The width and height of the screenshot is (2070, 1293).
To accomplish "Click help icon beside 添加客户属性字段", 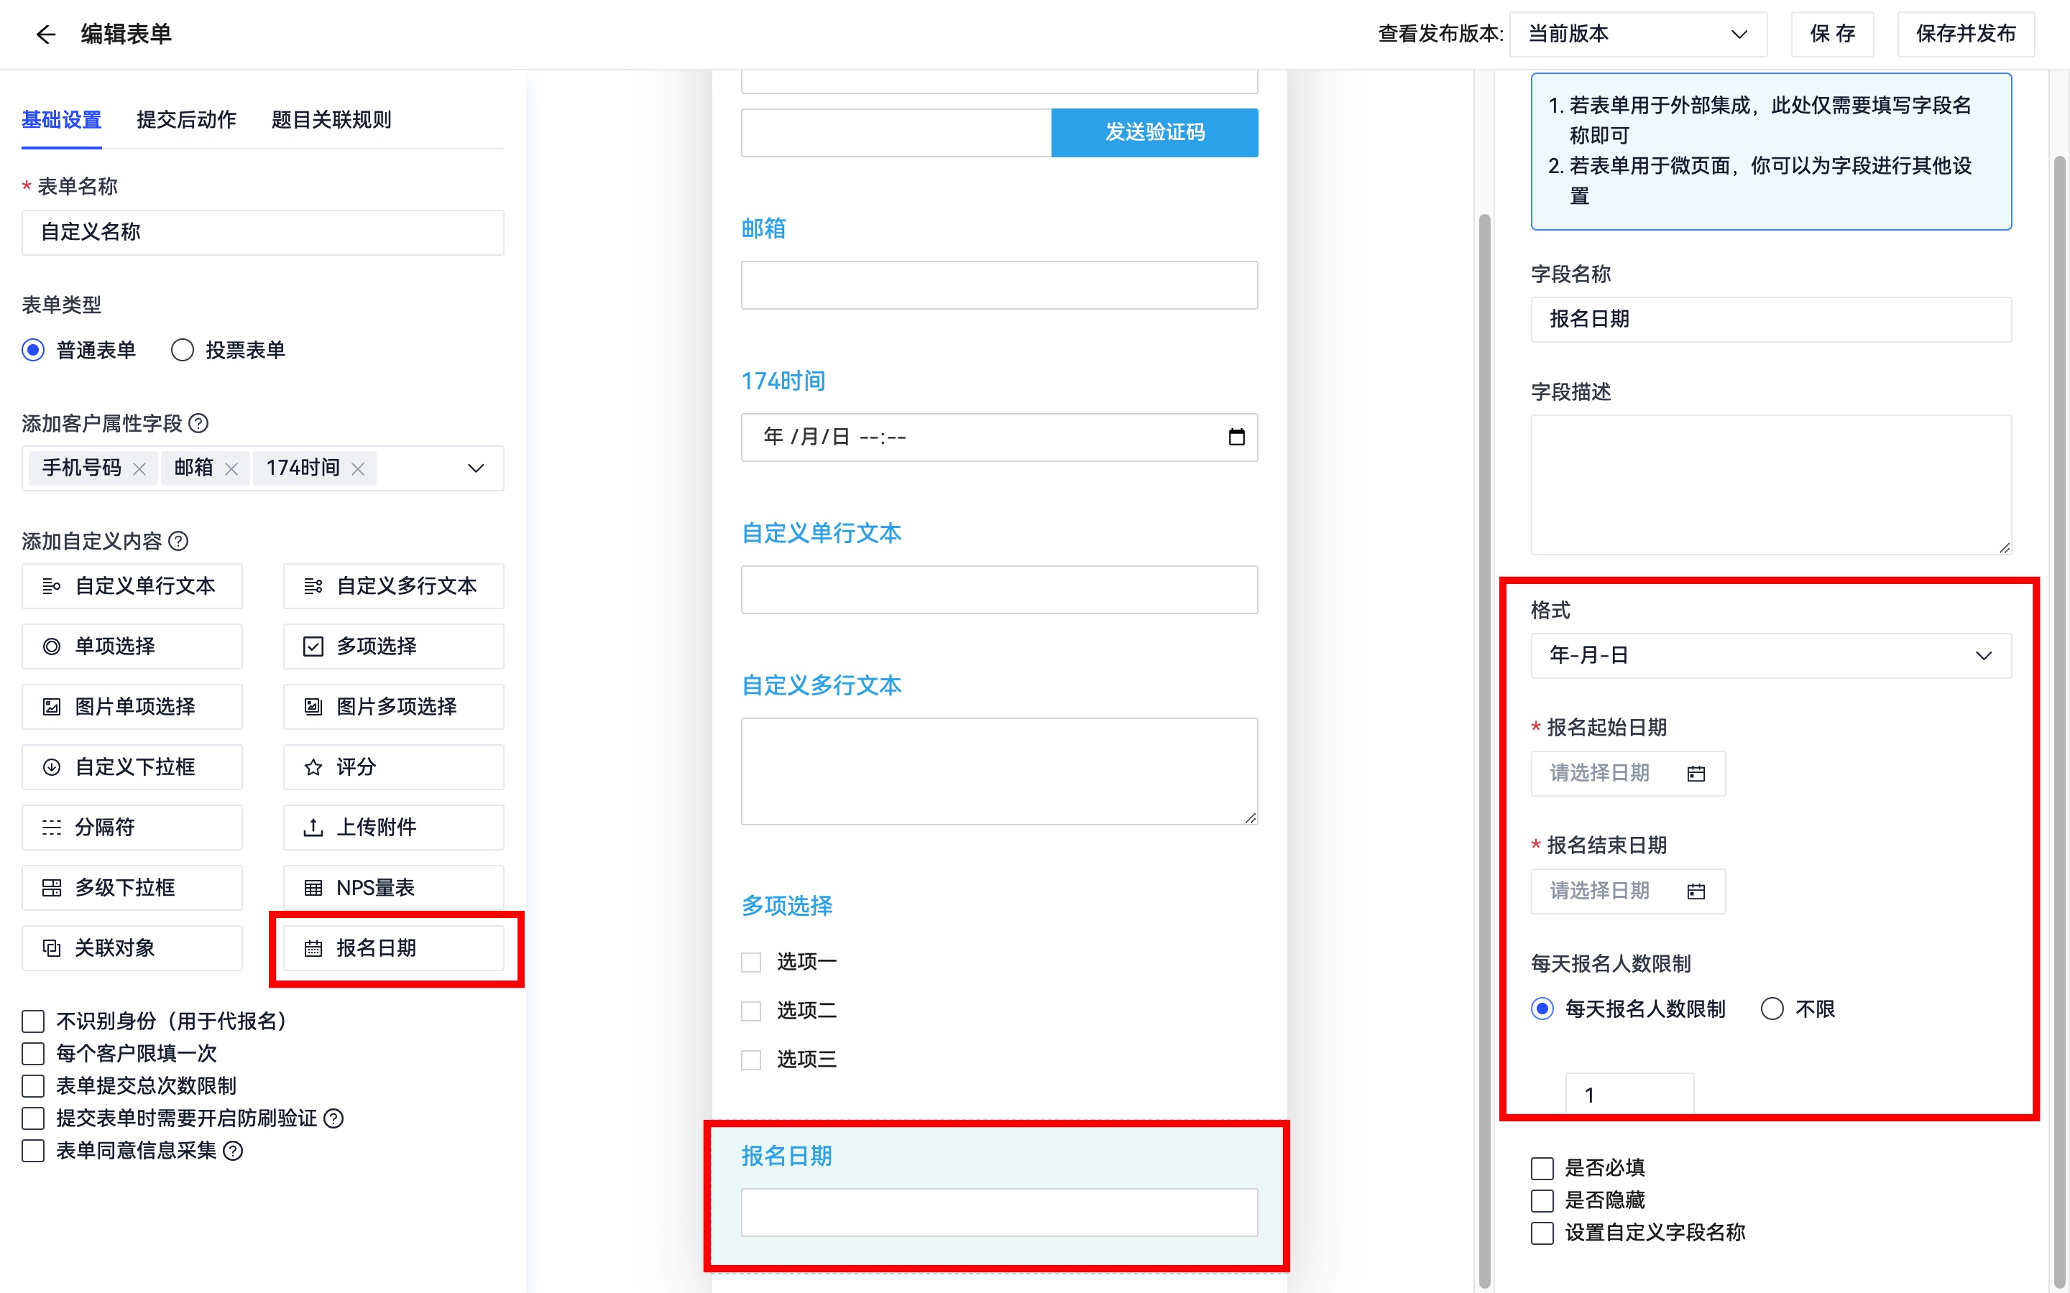I will [198, 423].
